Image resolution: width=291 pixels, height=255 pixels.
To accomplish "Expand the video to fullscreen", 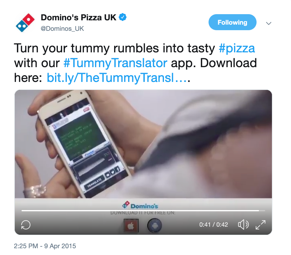I will pos(261,225).
